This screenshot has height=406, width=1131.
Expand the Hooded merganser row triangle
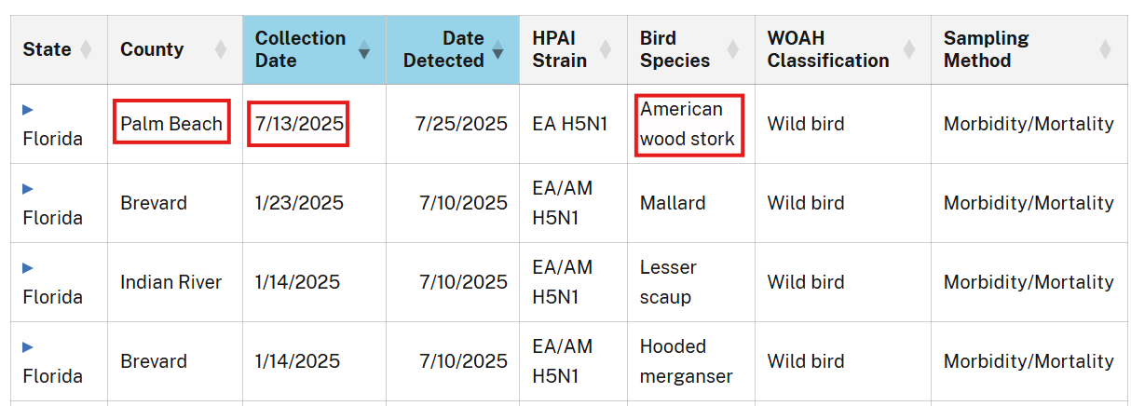click(28, 346)
